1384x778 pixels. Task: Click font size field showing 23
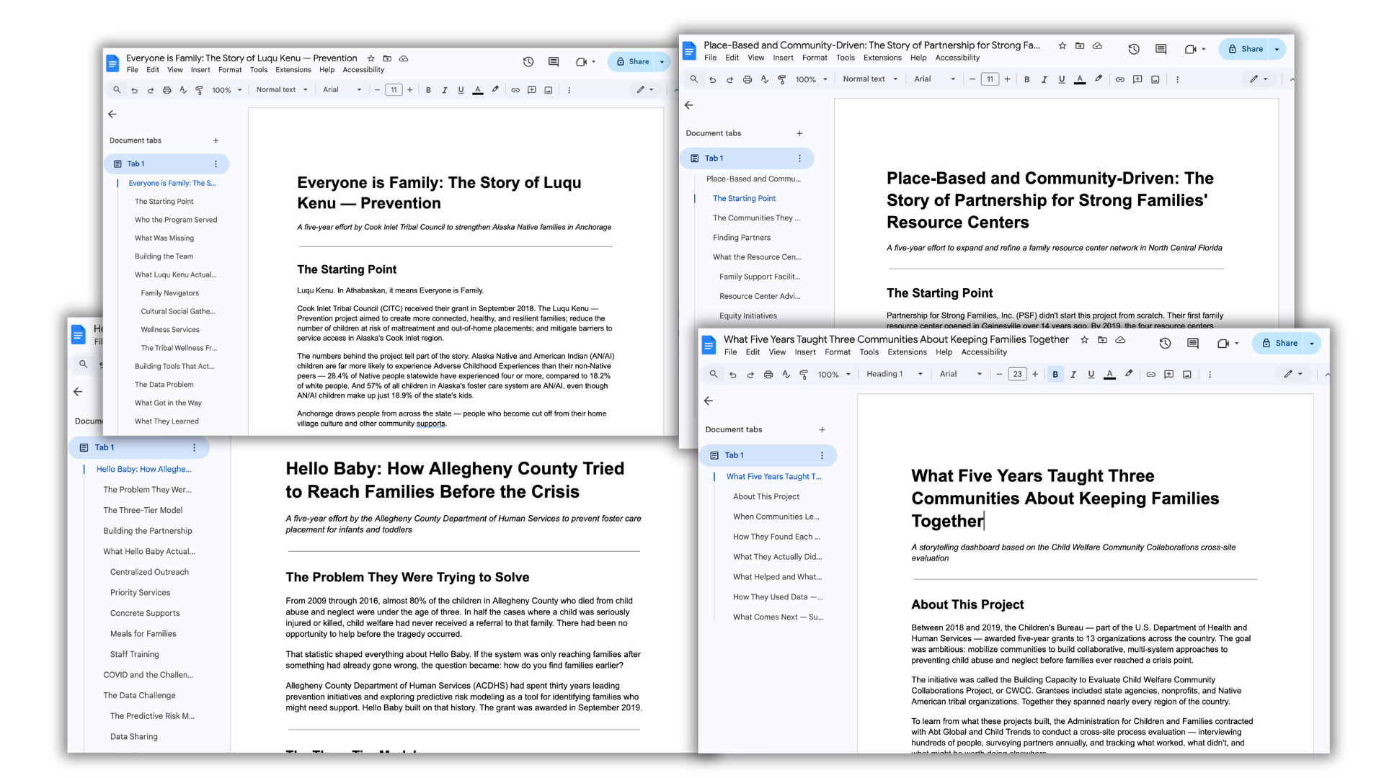pyautogui.click(x=1017, y=375)
